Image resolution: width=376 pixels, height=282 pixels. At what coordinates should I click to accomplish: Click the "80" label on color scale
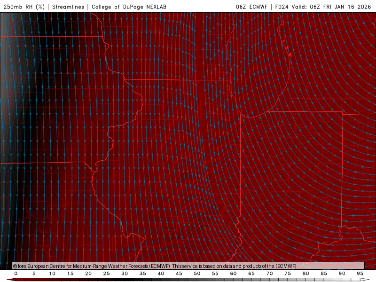[x=305, y=274]
